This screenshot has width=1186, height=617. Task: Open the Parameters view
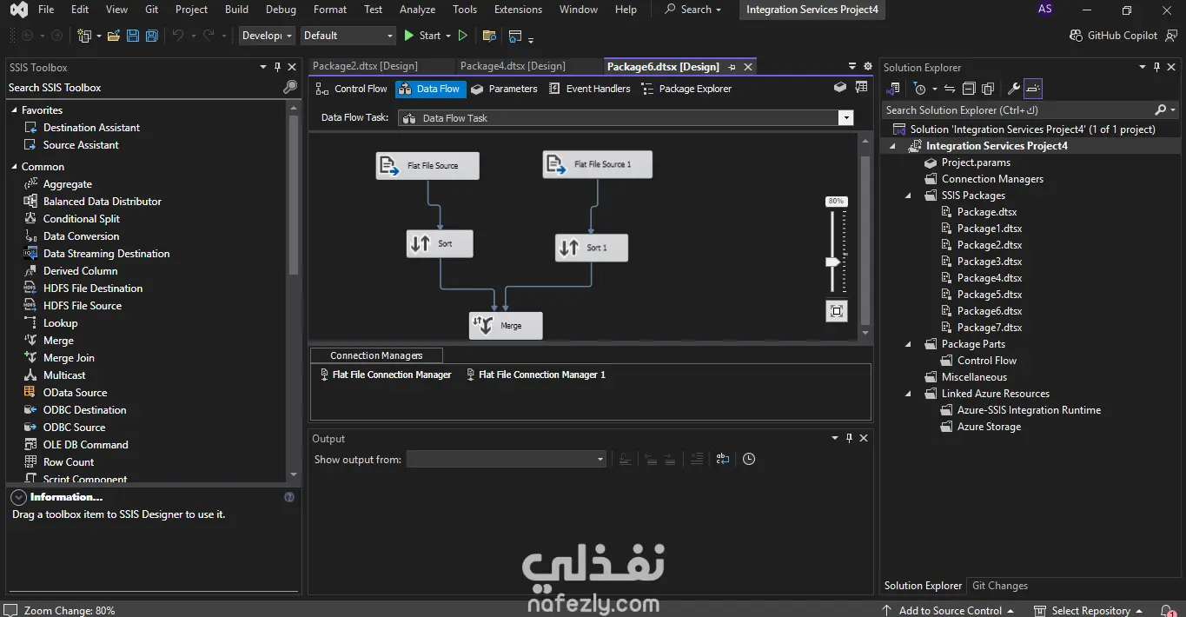coord(504,89)
